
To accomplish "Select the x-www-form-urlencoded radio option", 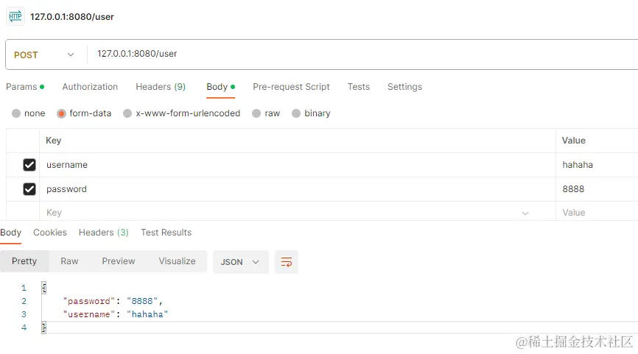I will coord(127,113).
